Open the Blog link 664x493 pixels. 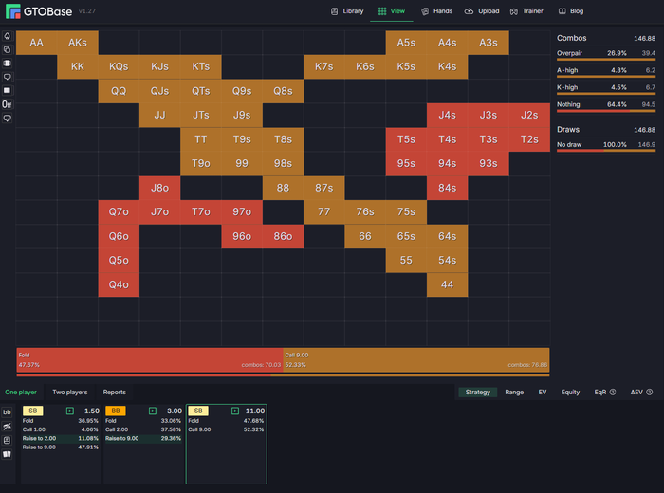[x=571, y=11]
